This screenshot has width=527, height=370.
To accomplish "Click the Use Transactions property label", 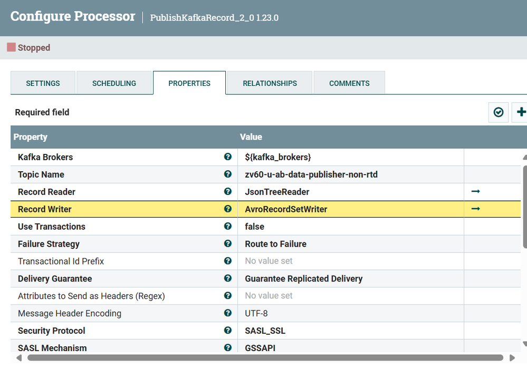I will coord(51,227).
